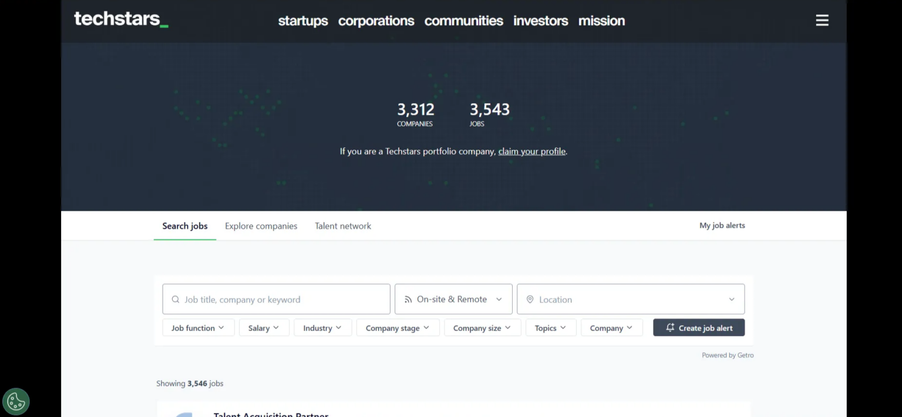Expand the Company stage dropdown
Image resolution: width=902 pixels, height=417 pixels.
point(398,327)
